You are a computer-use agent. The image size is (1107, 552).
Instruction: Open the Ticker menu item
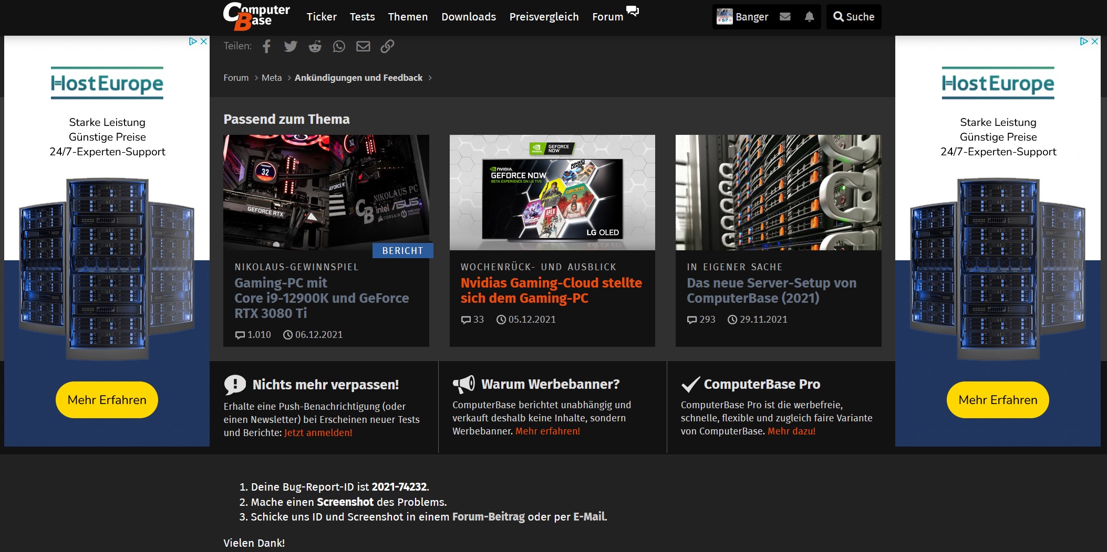tap(322, 17)
